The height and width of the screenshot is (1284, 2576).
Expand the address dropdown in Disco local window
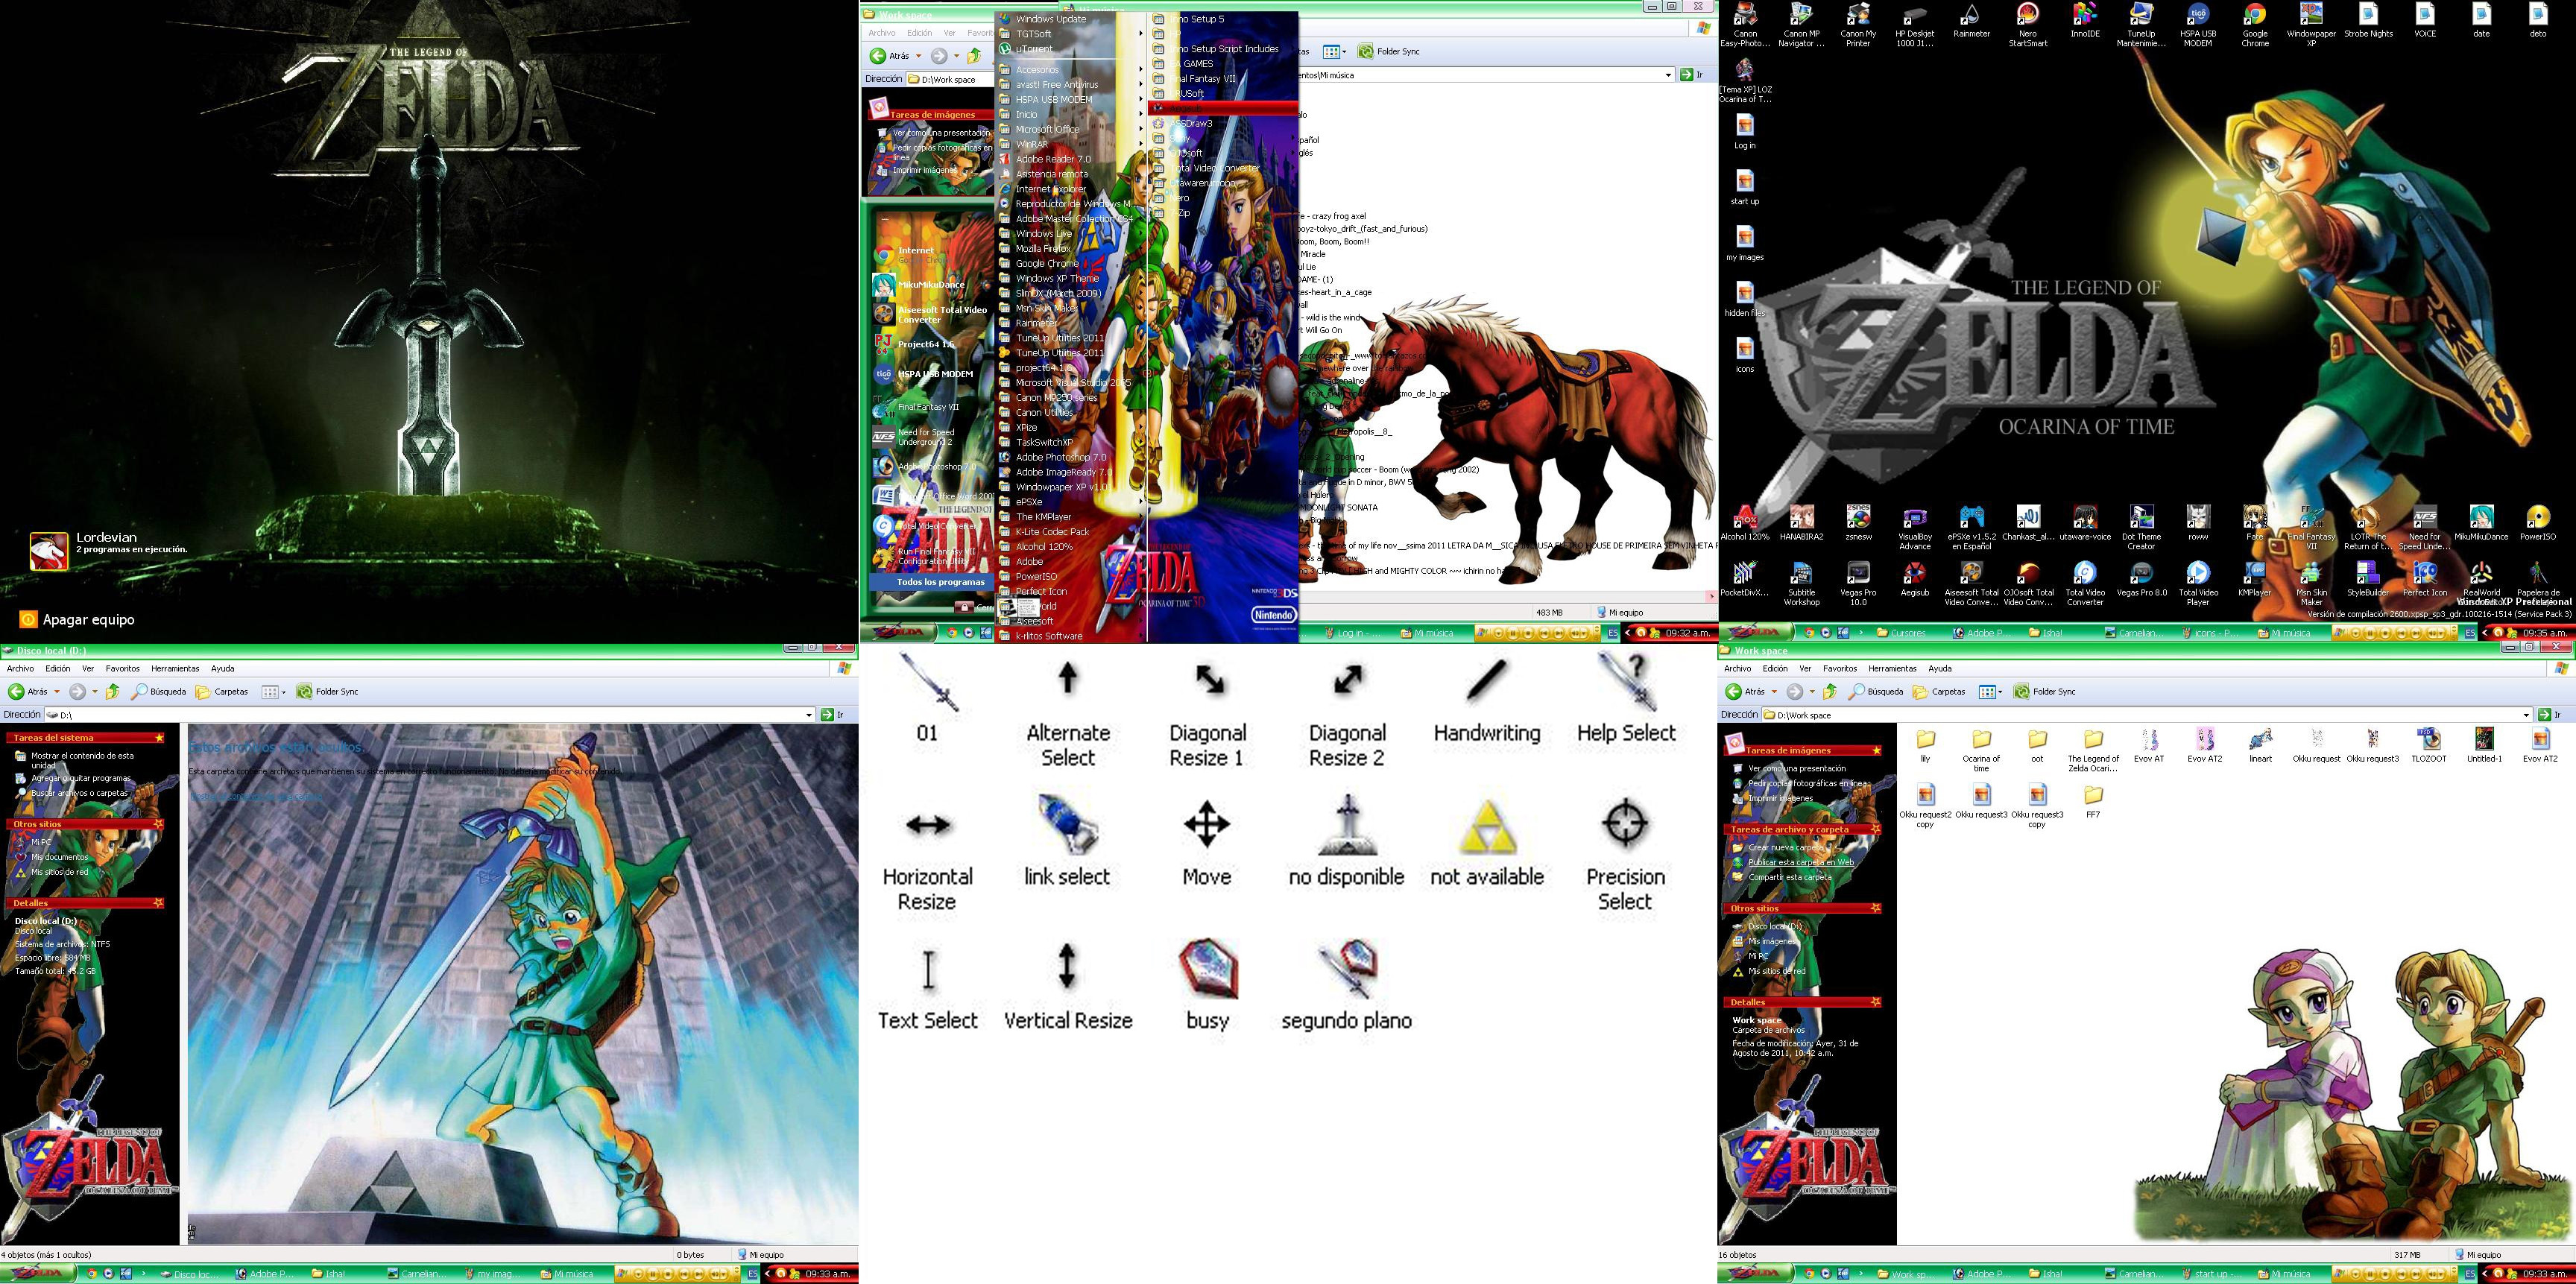click(809, 715)
